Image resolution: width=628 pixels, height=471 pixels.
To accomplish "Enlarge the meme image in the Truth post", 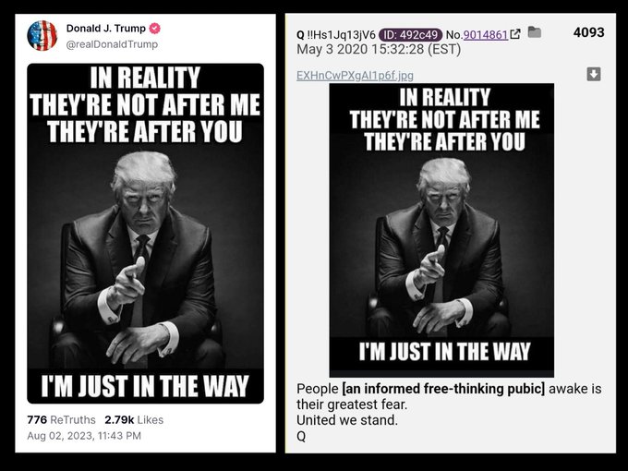I will 145,234.
